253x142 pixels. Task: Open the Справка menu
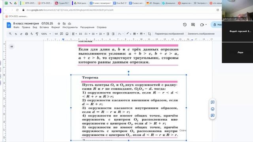point(102,27)
